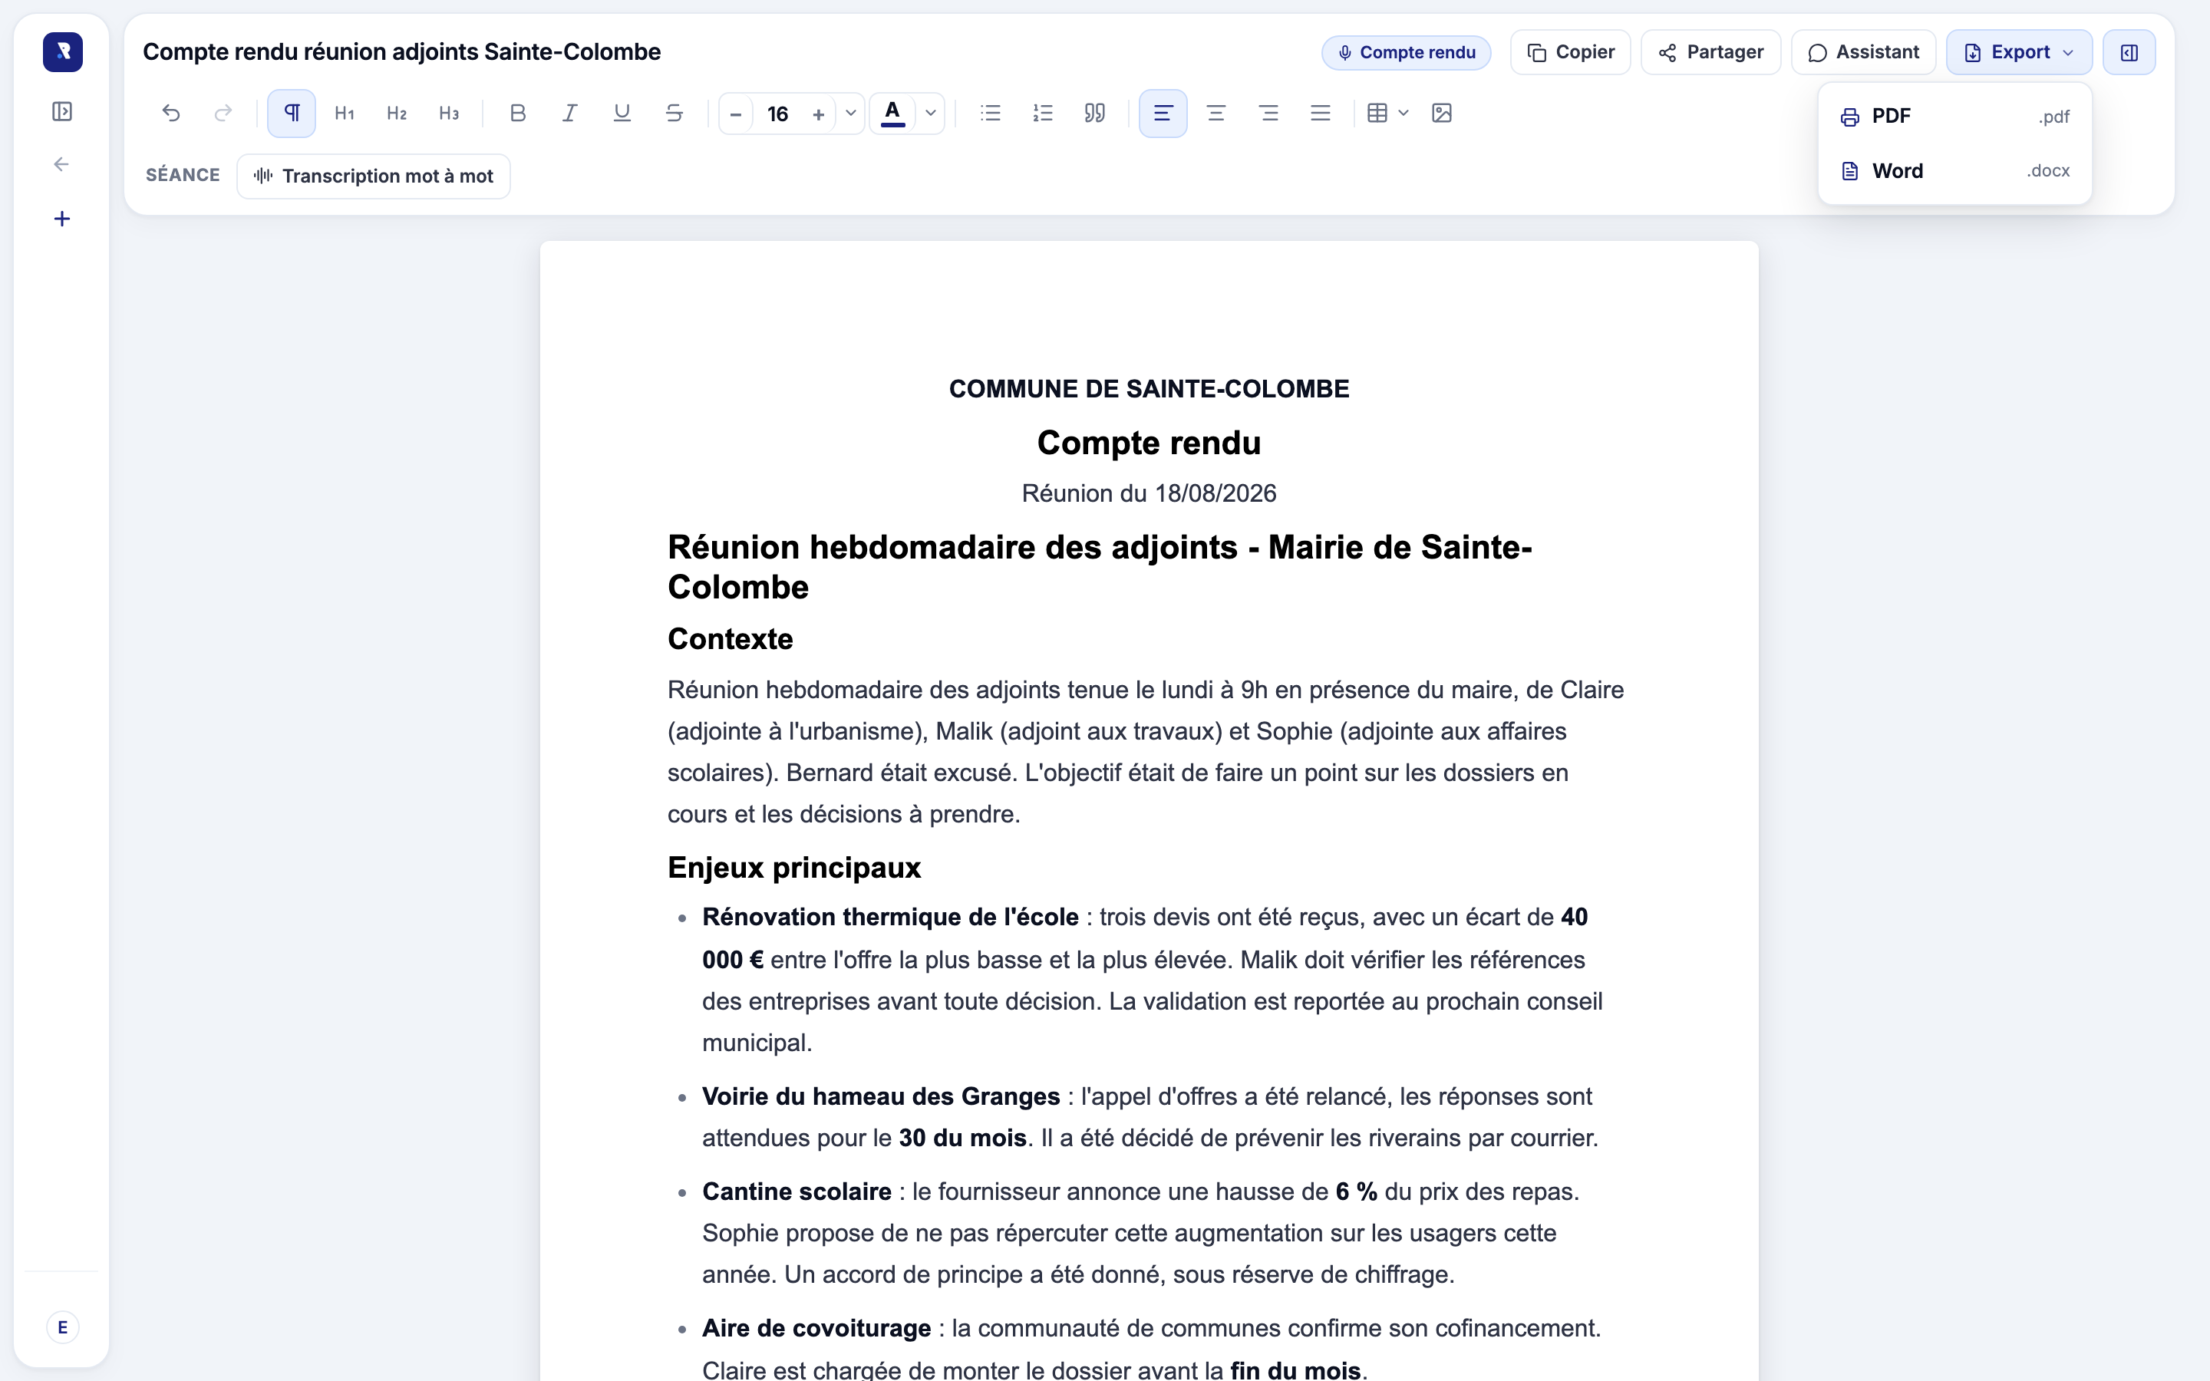Toggle underline formatting
This screenshot has height=1381, width=2210.
[622, 114]
